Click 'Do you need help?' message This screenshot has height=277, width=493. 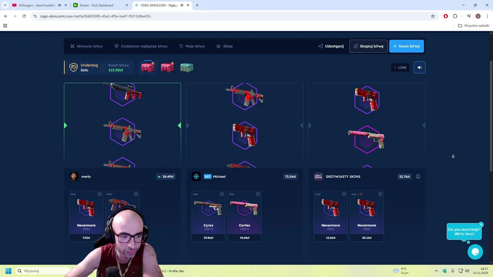point(464,232)
